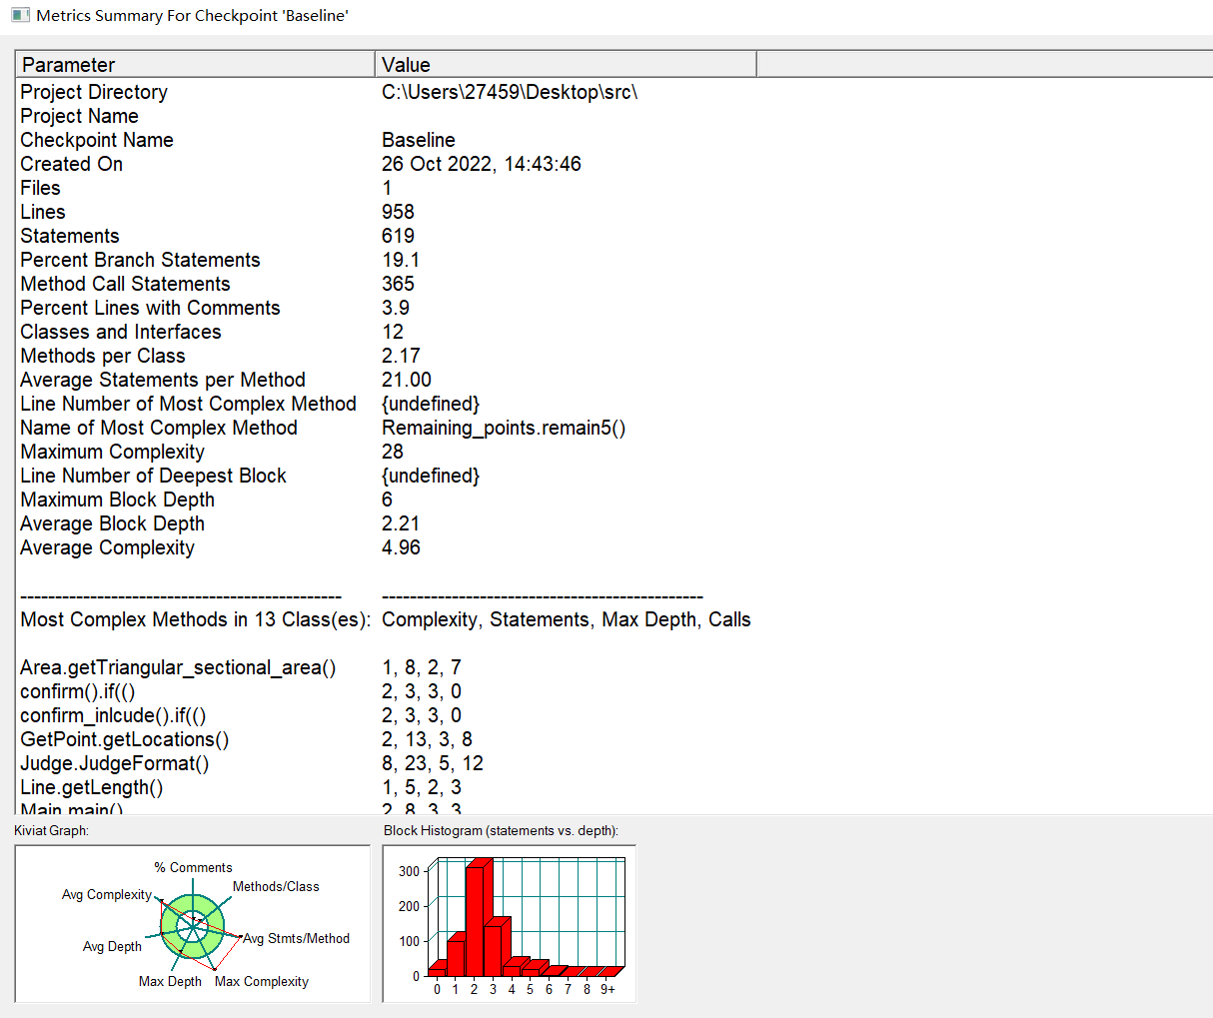Image resolution: width=1213 pixels, height=1018 pixels.
Task: Select Name of Most Complex Method row
Action: click(x=159, y=428)
